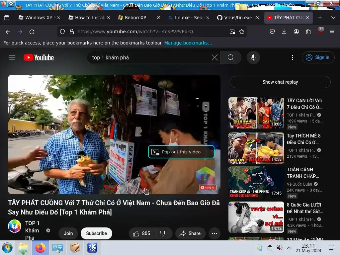This screenshot has width=340, height=255.
Task: Open Firefox downloads panel
Action: [x=284, y=32]
